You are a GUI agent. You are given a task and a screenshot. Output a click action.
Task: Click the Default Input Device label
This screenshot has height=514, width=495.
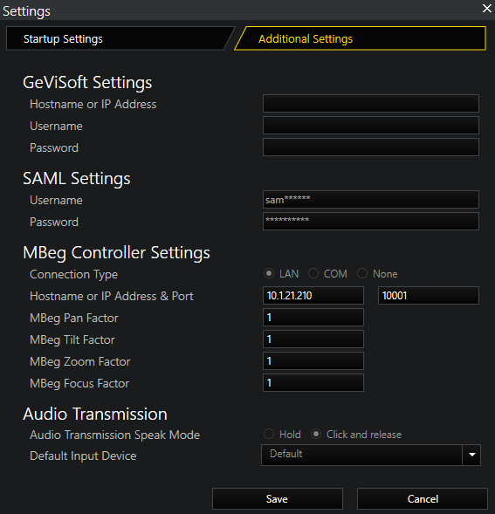(x=83, y=456)
